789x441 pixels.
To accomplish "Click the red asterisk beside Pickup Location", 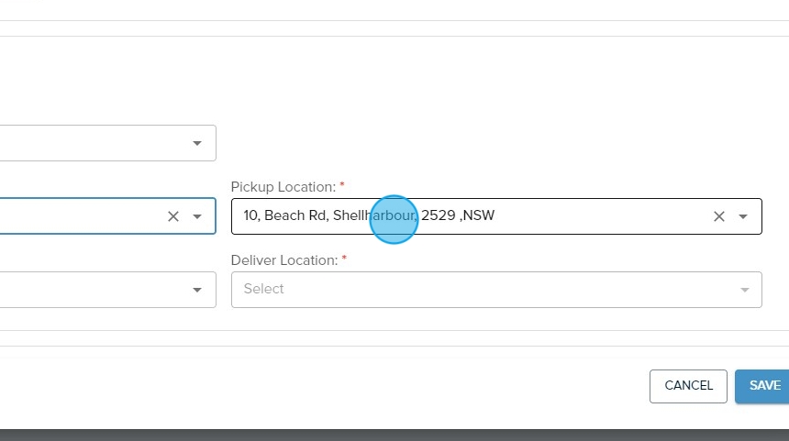I will click(x=342, y=186).
